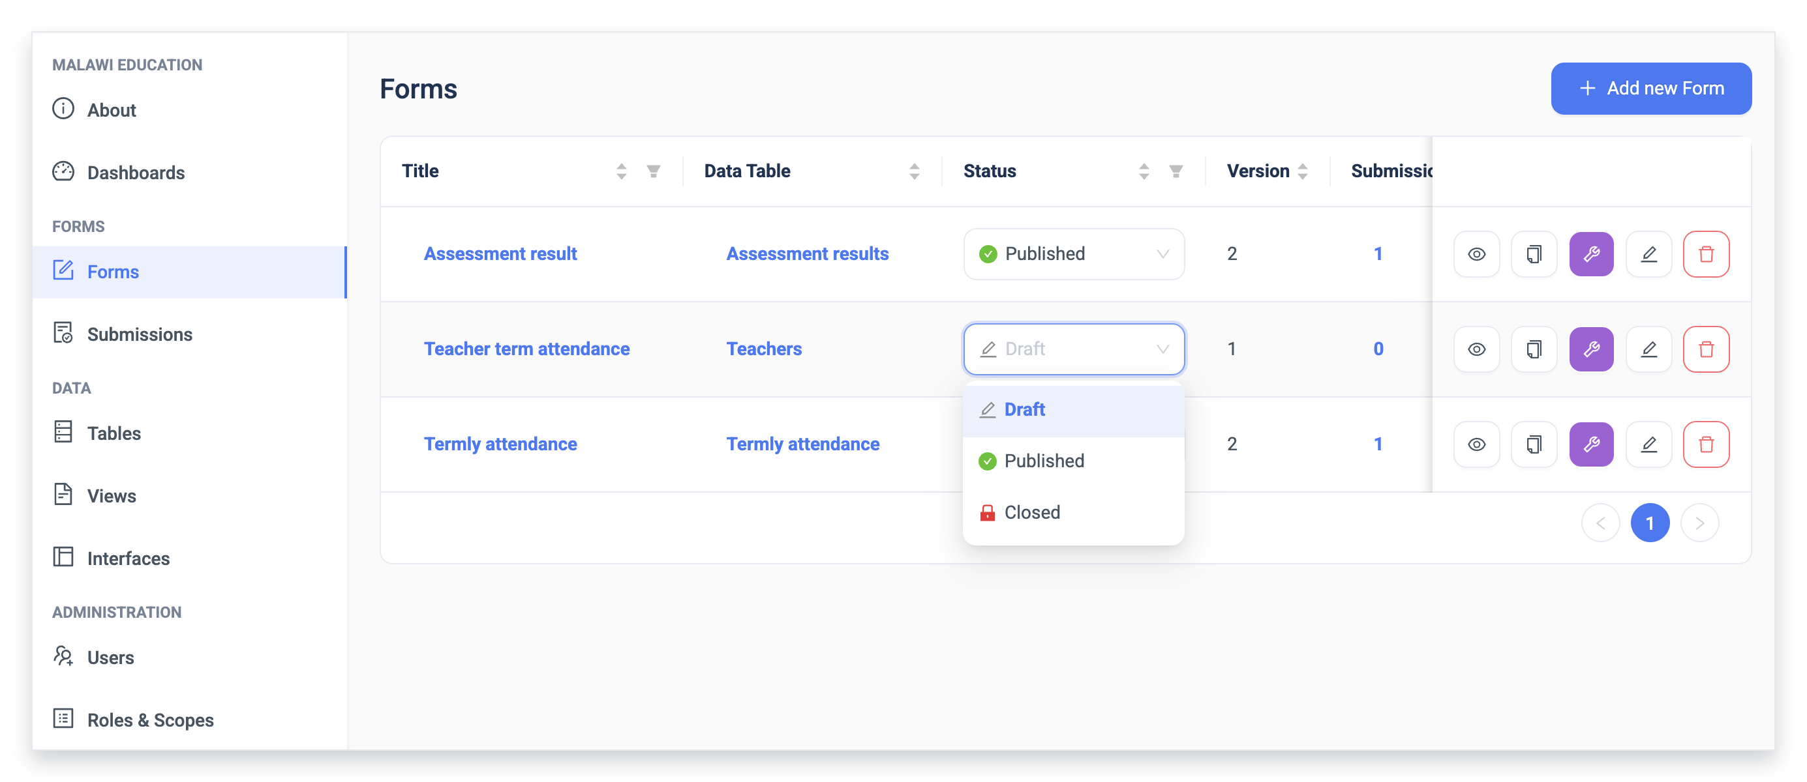
Task: Sort the Data Table column
Action: [x=915, y=171]
